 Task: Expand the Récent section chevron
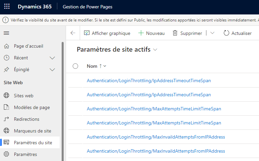coord(52,58)
